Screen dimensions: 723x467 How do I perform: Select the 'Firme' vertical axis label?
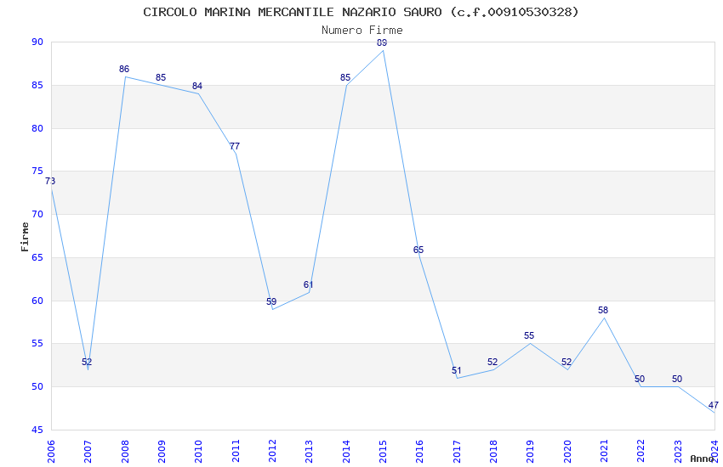25,237
